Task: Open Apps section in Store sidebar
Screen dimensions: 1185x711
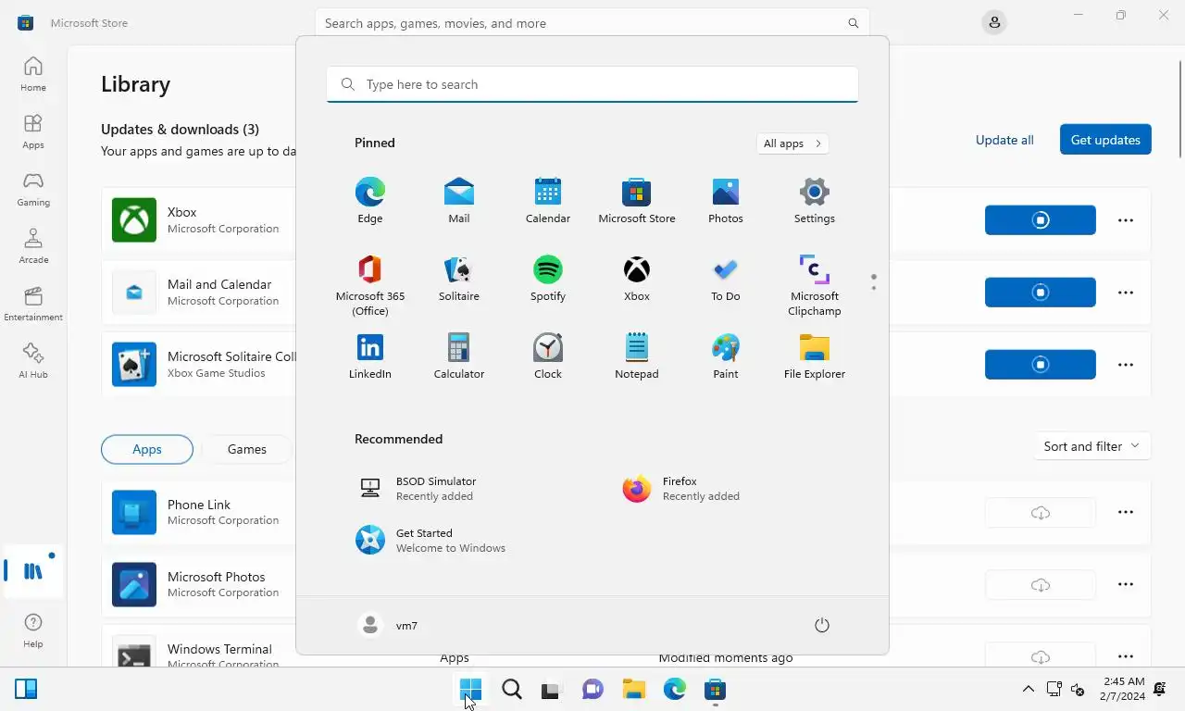Action: [x=33, y=131]
